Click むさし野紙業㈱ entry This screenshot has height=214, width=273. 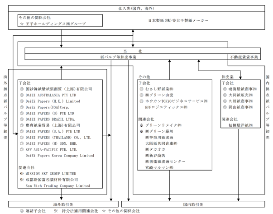159,89
